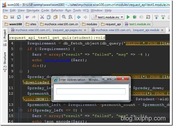Click the Open folder toolbar icon
173x126 pixels.
pyautogui.click(x=6, y=17)
